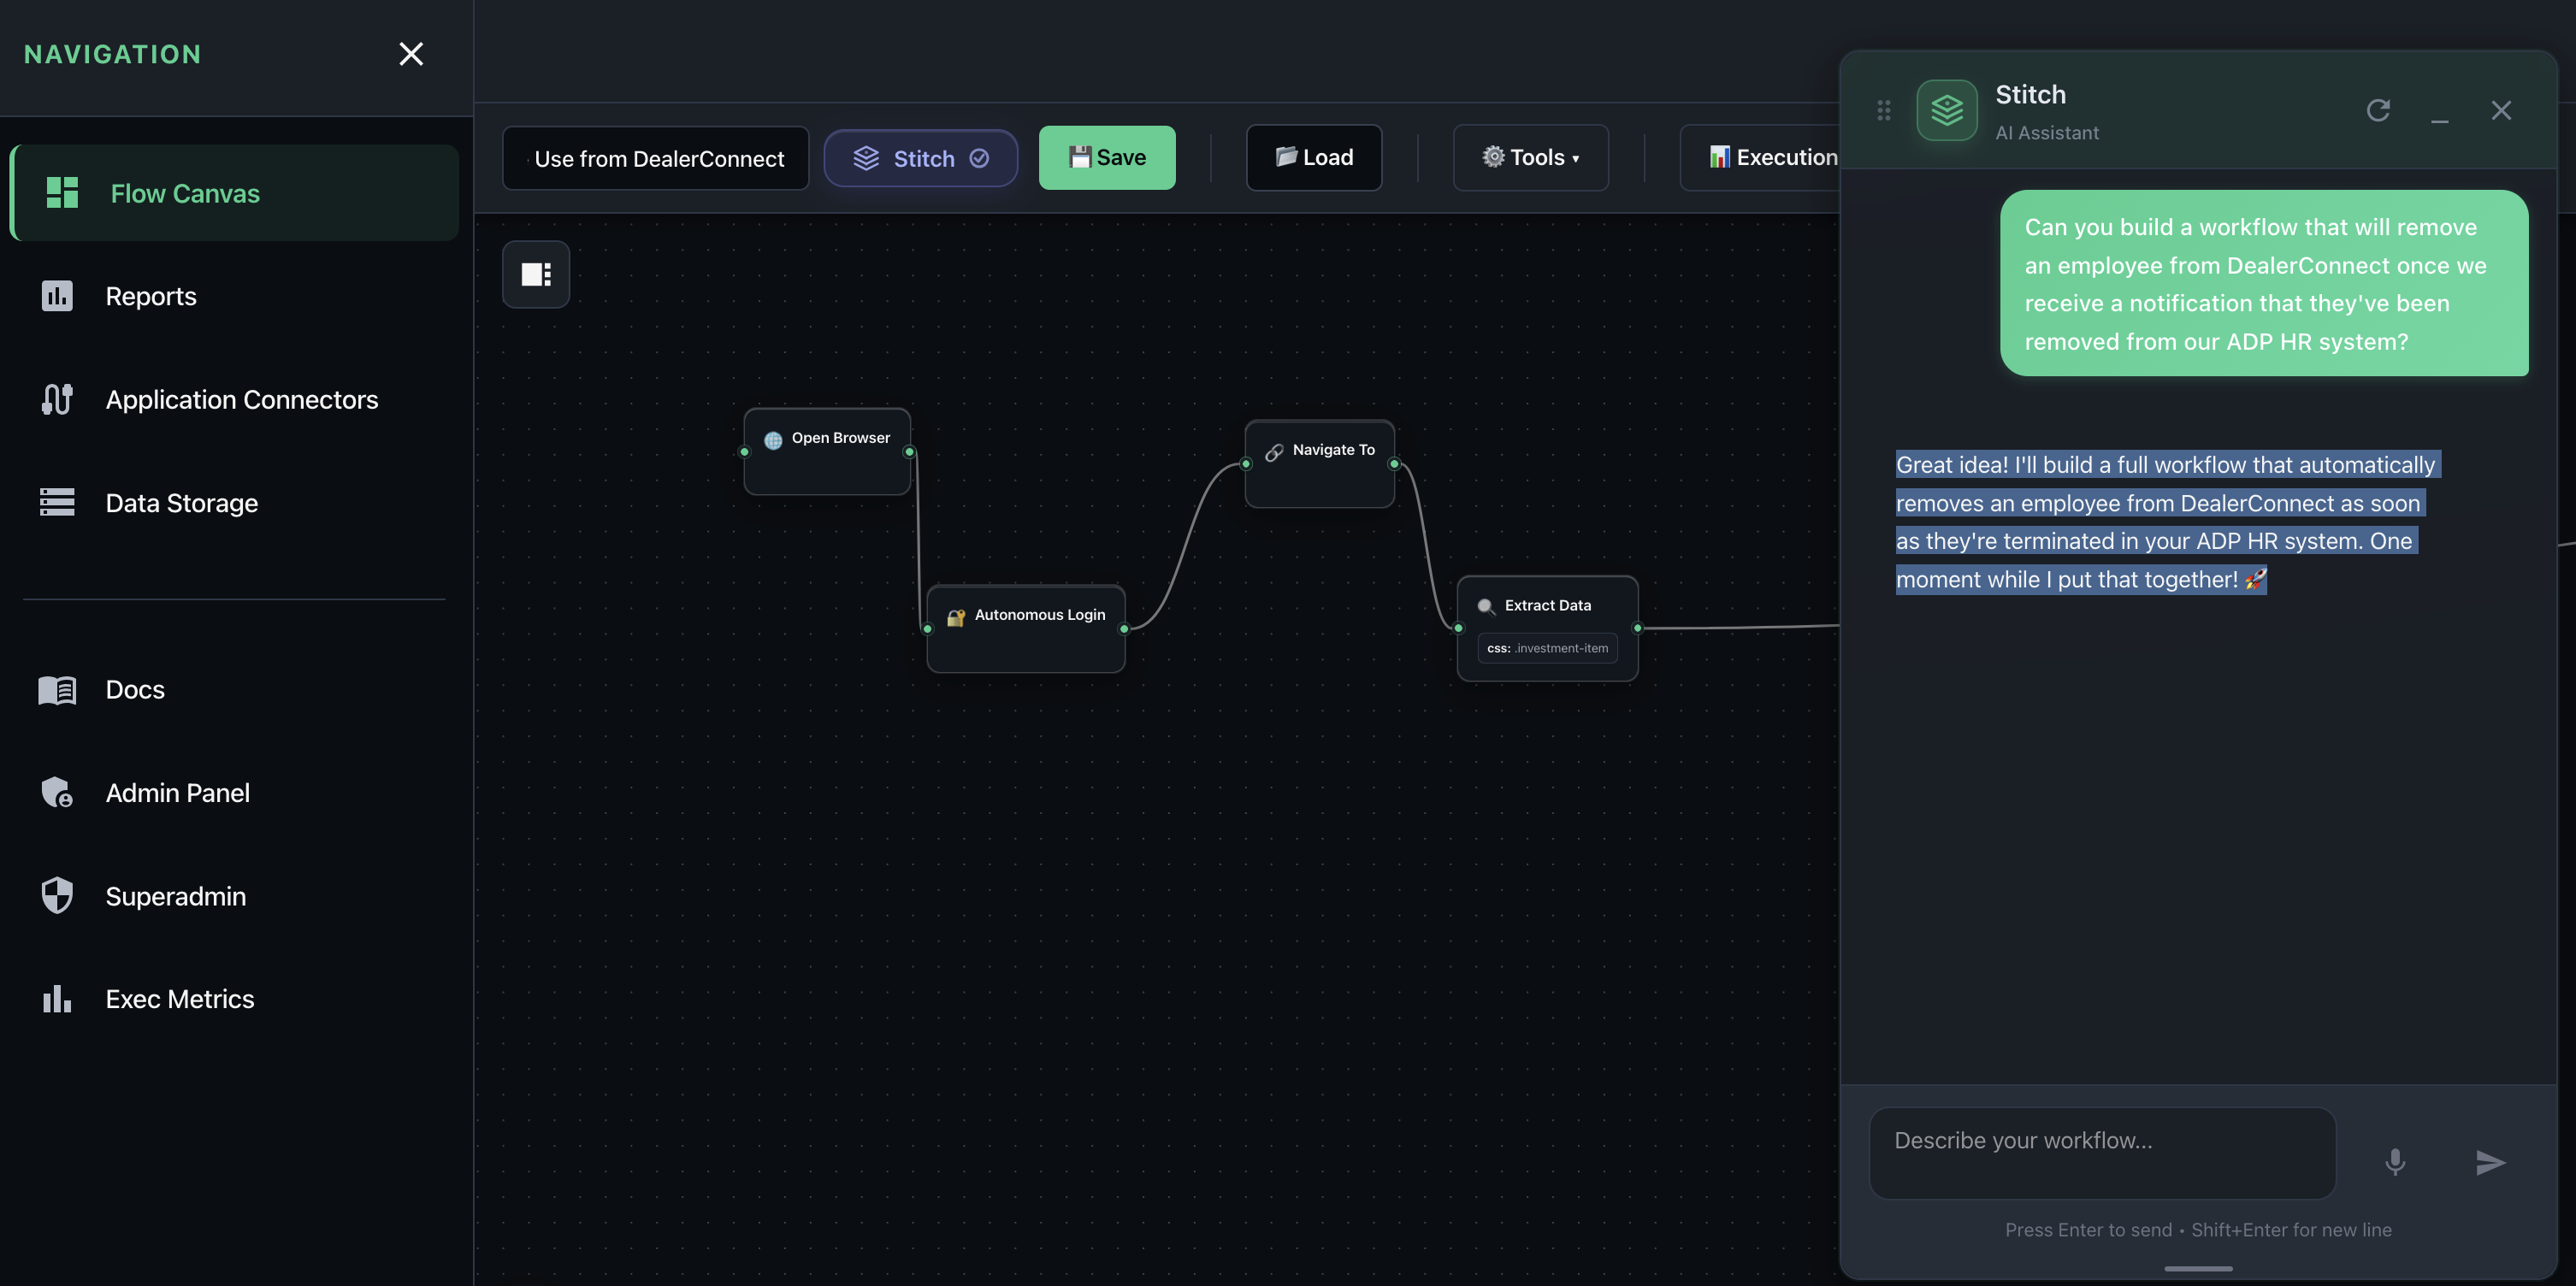The width and height of the screenshot is (2576, 1286).
Task: Click the AI Assistant subtitle
Action: pos(2047,132)
